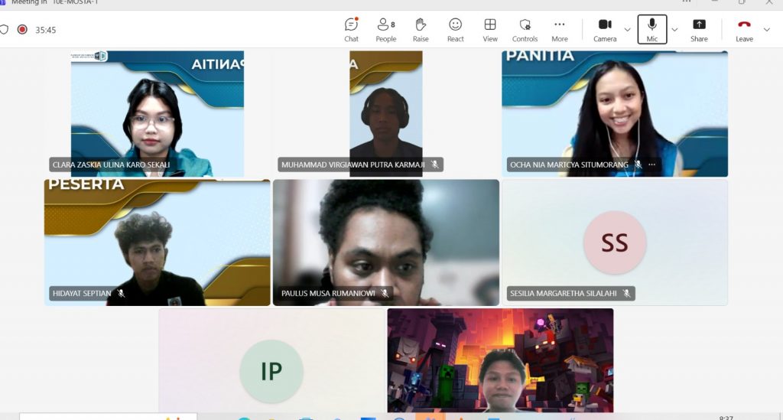
Task: Click the recording indicator icon
Action: pos(22,30)
